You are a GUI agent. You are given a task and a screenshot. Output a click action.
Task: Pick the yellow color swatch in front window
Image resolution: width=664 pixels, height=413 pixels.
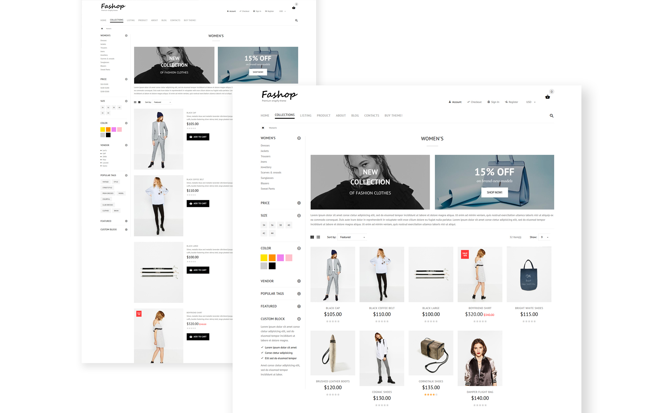(264, 258)
